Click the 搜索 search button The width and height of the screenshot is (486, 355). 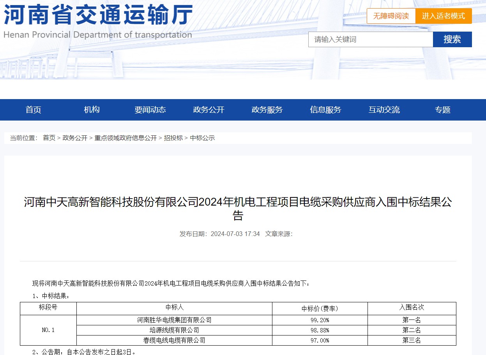(452, 39)
